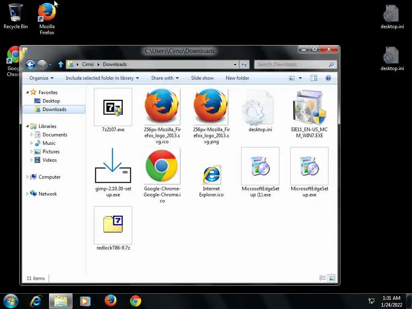Image resolution: width=412 pixels, height=309 pixels.
Task: Expand the Music library
Action: point(31,143)
